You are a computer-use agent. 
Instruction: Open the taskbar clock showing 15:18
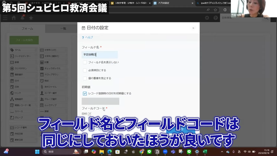(264, 151)
